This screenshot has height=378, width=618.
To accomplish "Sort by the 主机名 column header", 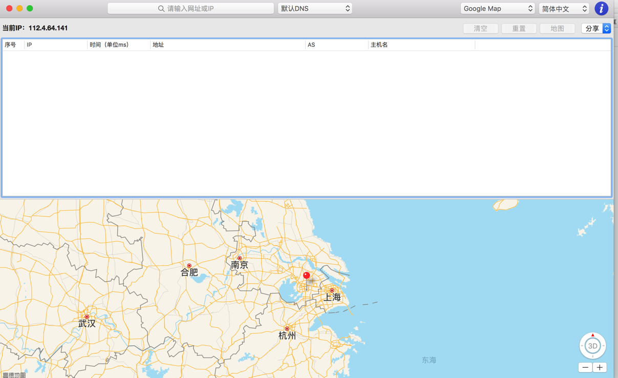I will point(421,45).
